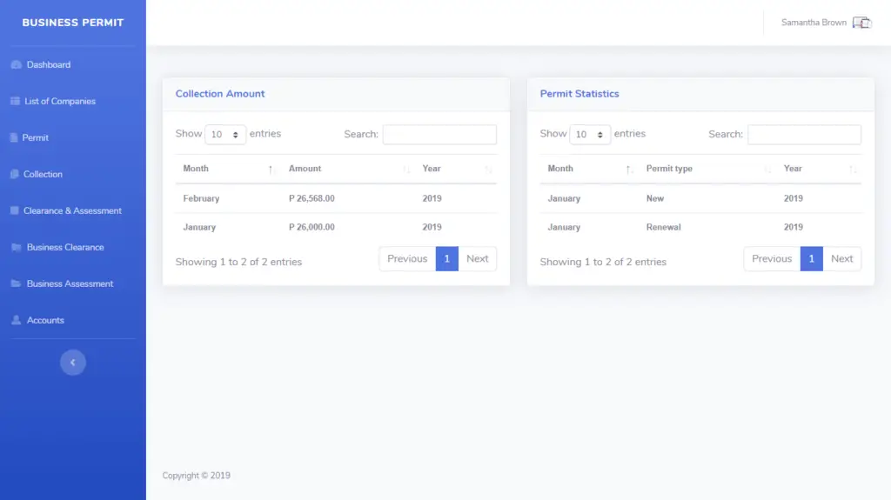Viewport: 891px width, 500px height.
Task: Click the Permit document icon
Action: pos(14,138)
